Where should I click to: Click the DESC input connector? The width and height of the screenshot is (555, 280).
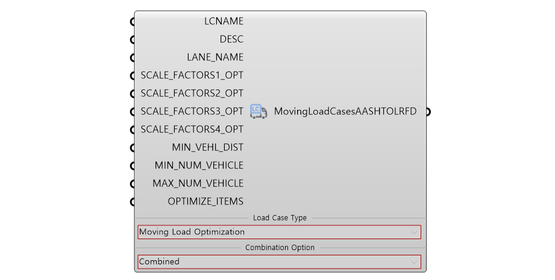133,40
